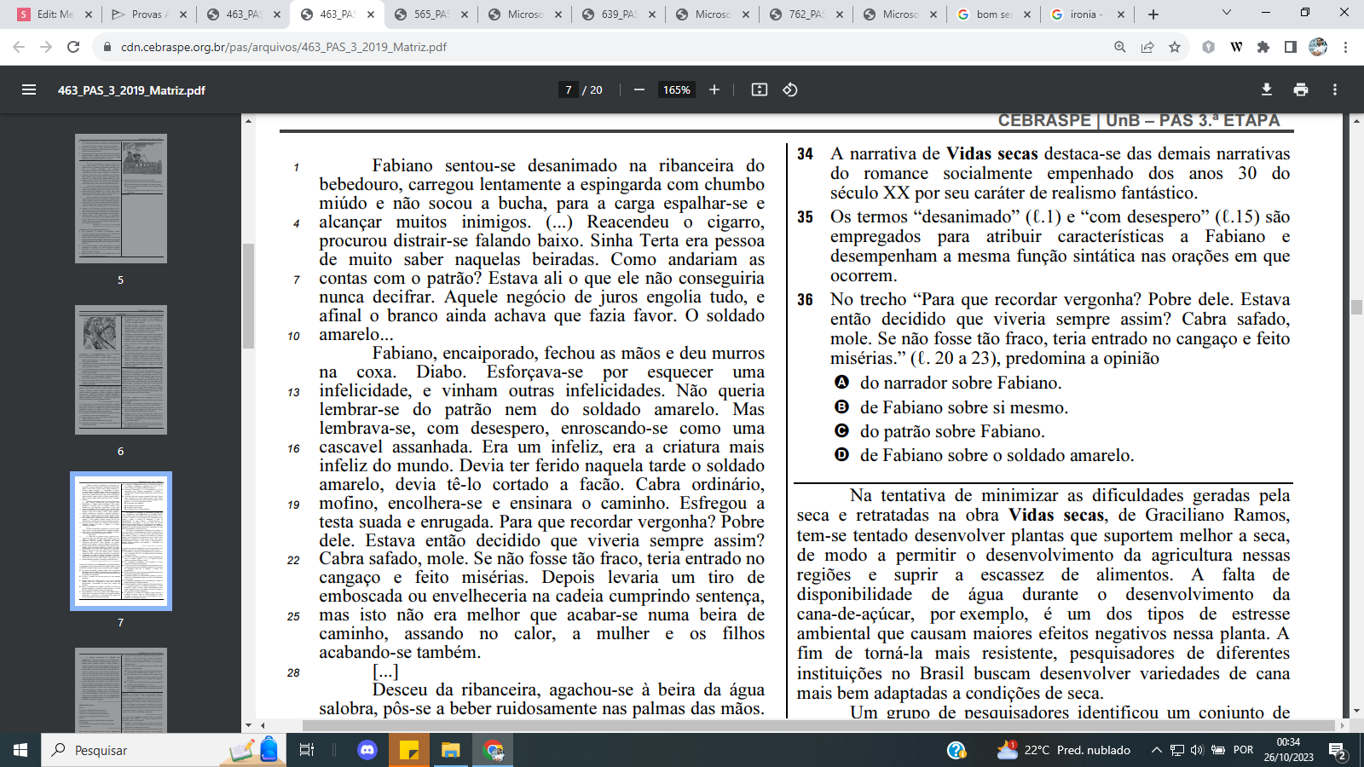Screen dimensions: 1364x767
Task: Click the zoom percentage 165% field
Action: tap(677, 89)
